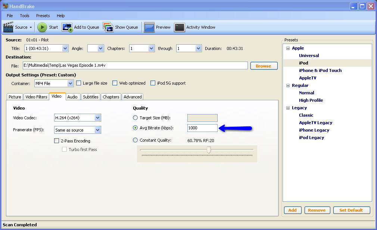Click the HandBrake logo in title bar
The width and height of the screenshot is (377, 230).
pos(5,6)
